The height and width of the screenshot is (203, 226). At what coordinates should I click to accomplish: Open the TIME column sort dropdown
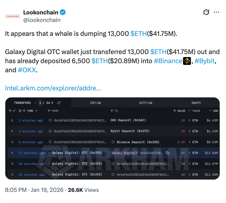coord(36,111)
